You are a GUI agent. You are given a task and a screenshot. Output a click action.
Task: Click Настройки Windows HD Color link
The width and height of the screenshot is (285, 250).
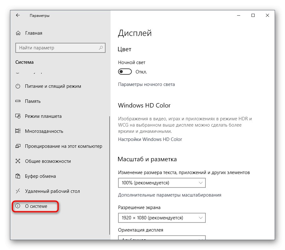point(150,139)
